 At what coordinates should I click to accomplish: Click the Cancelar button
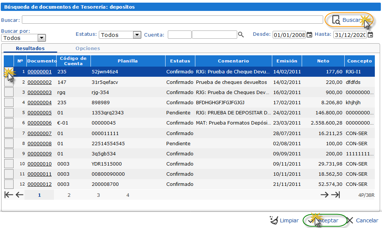pos(362,220)
